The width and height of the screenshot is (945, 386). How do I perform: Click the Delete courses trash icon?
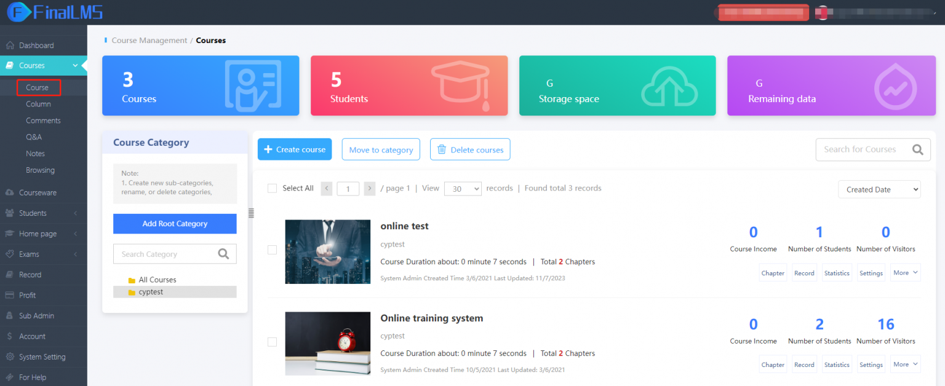pos(441,149)
